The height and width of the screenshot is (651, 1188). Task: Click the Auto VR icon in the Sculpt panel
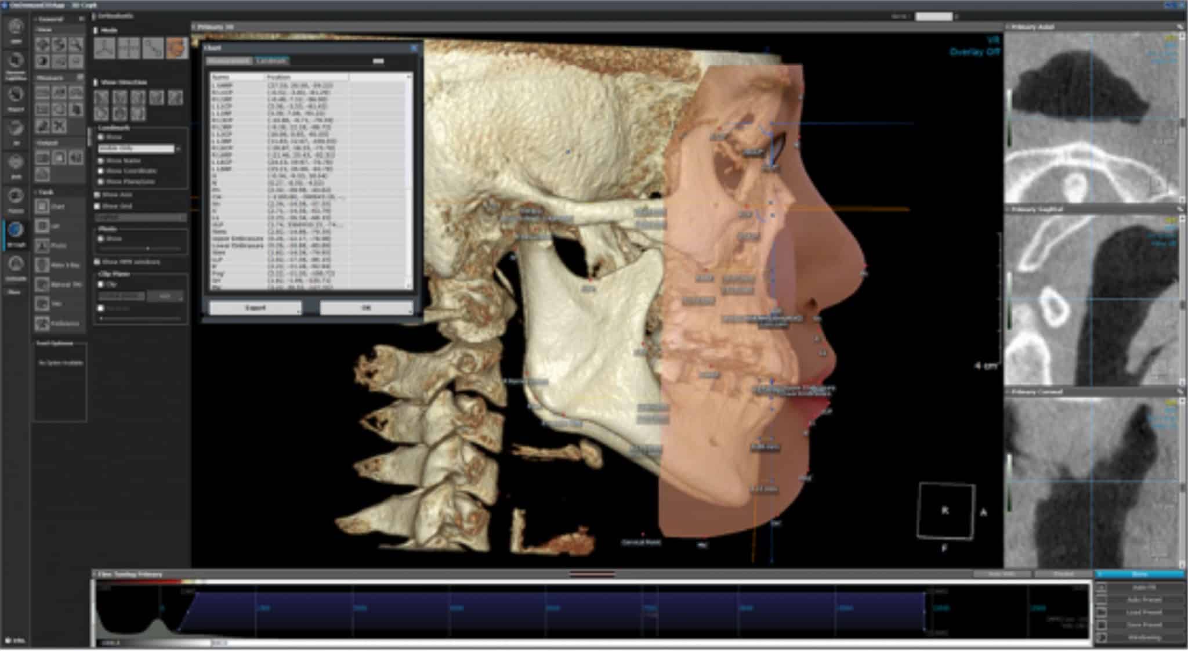tap(1145, 588)
